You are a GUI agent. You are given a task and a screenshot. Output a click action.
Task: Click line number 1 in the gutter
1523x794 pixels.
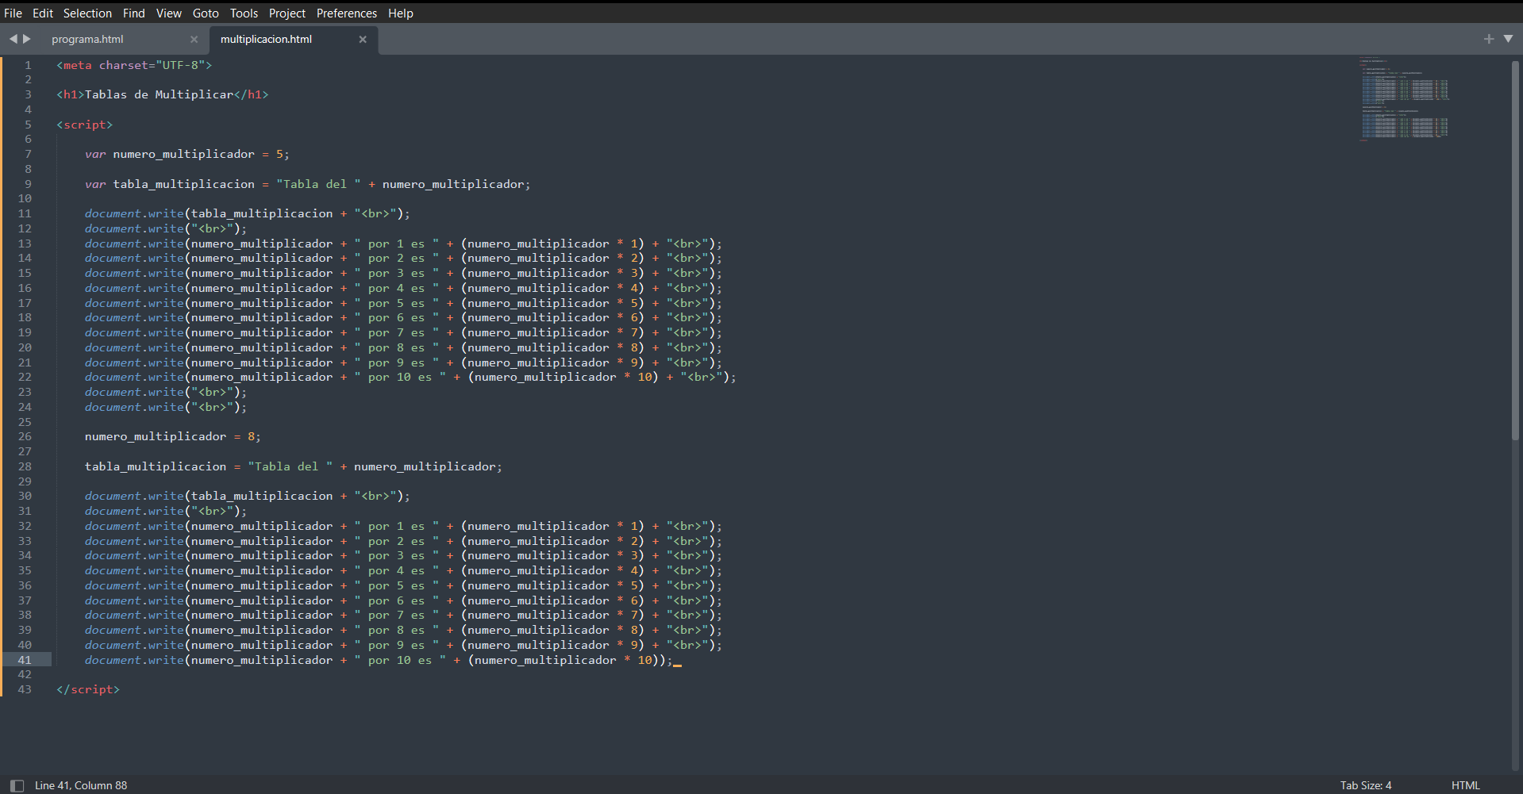[28, 65]
